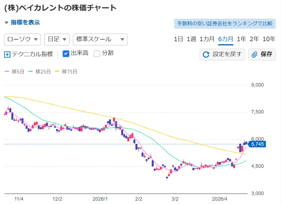Click the pink 移5日 legend line
This screenshot has width=281, height=204.
(x=7, y=72)
